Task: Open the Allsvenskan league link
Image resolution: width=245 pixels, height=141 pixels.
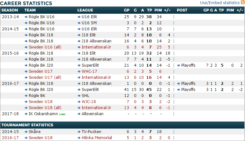Action: click(x=93, y=114)
